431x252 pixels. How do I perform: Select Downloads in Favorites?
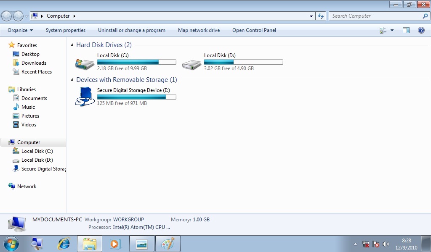pos(34,63)
